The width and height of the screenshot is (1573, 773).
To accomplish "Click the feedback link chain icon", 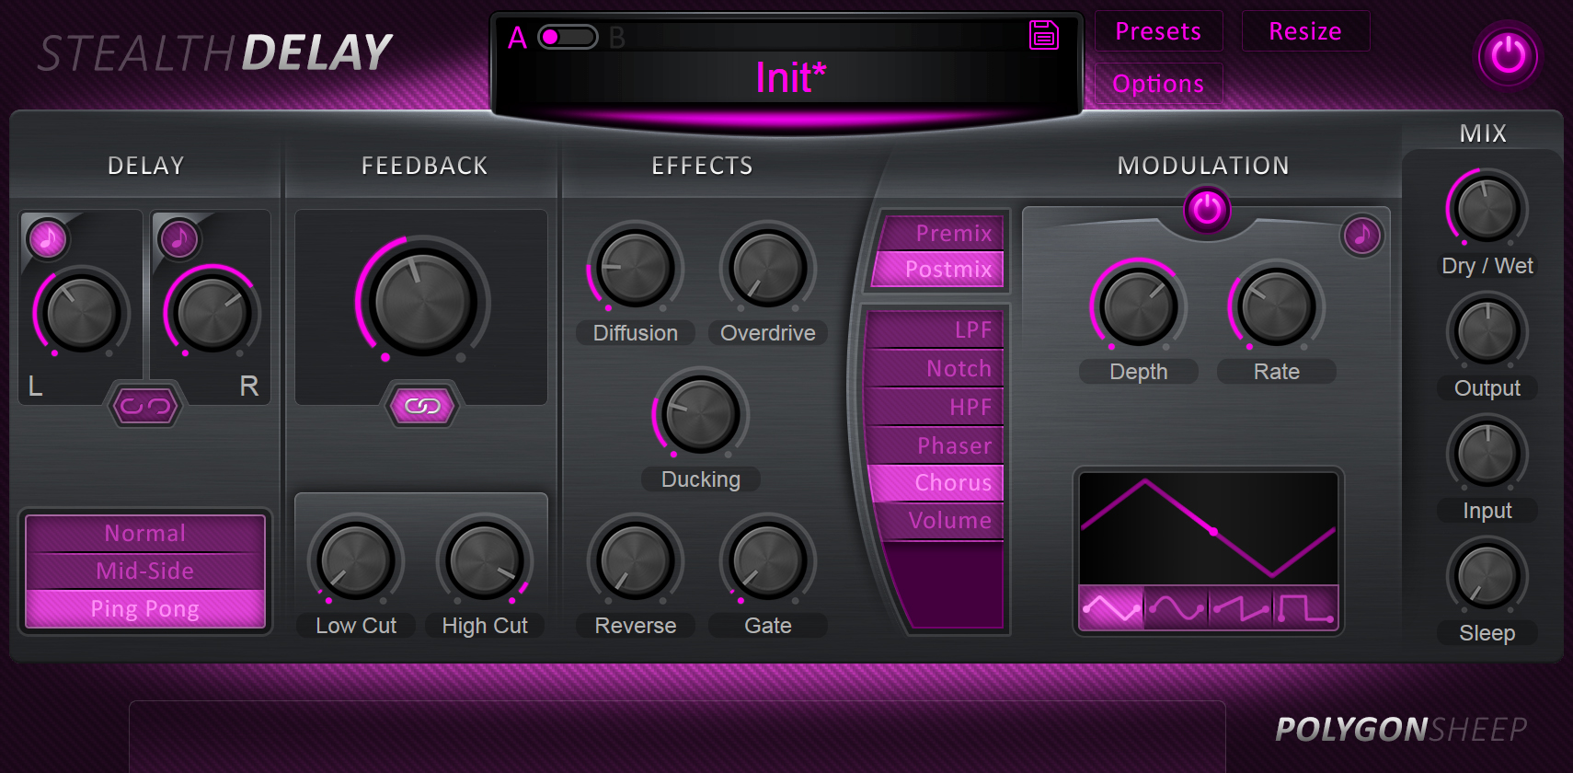I will 422,406.
